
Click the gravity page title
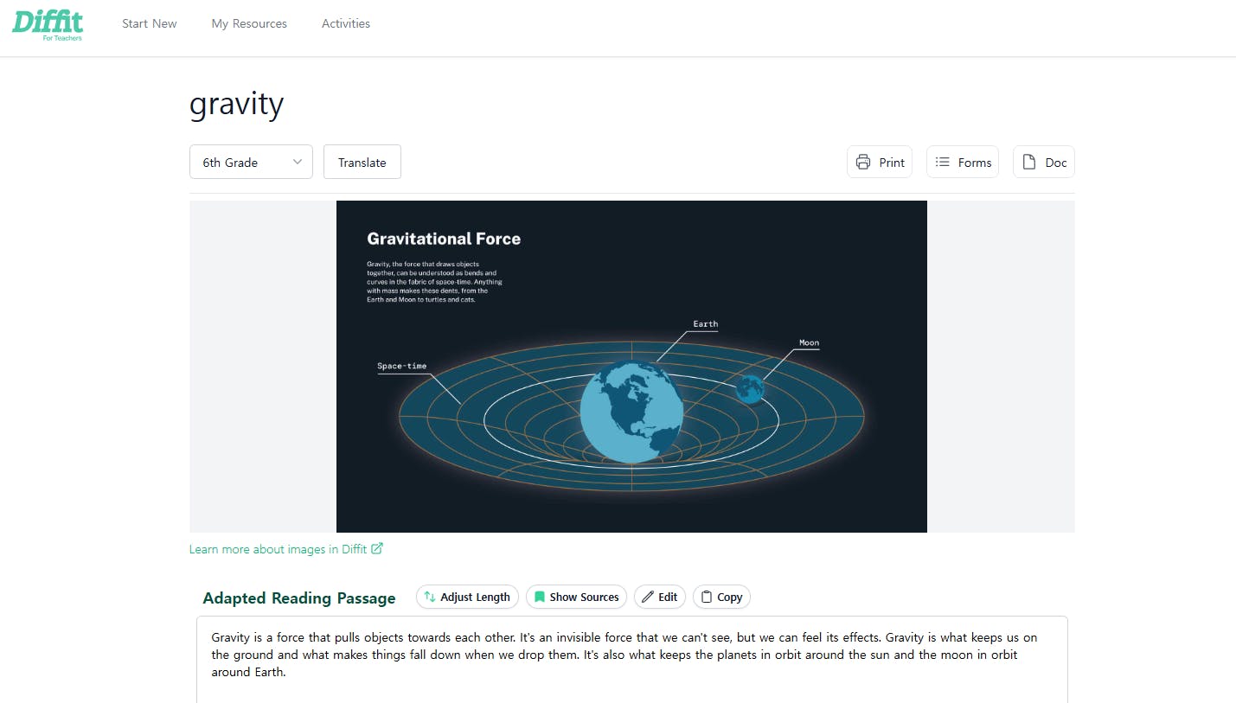(237, 105)
